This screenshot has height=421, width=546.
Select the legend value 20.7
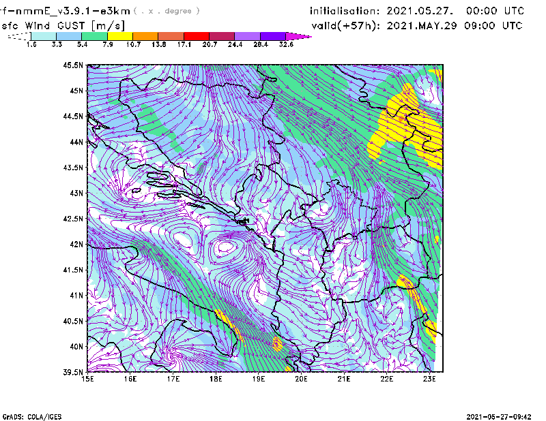[210, 44]
